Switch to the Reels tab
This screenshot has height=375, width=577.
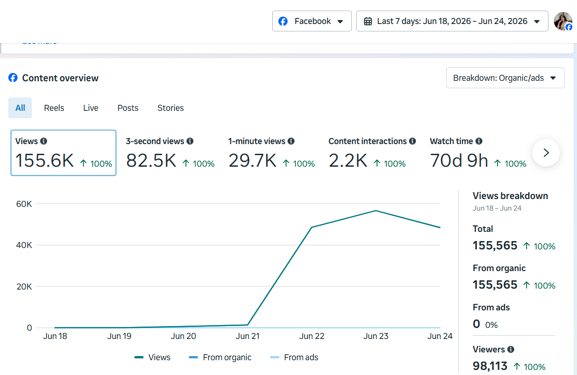(54, 108)
